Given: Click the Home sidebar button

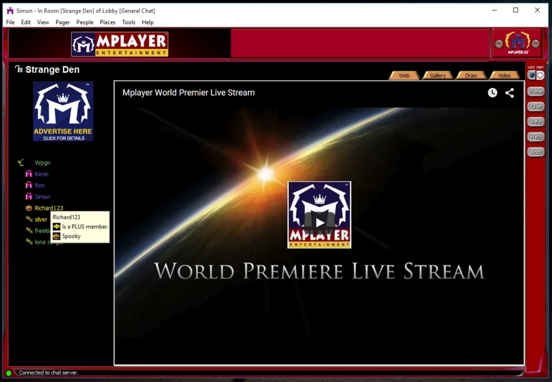Looking at the screenshot, I should point(536,92).
